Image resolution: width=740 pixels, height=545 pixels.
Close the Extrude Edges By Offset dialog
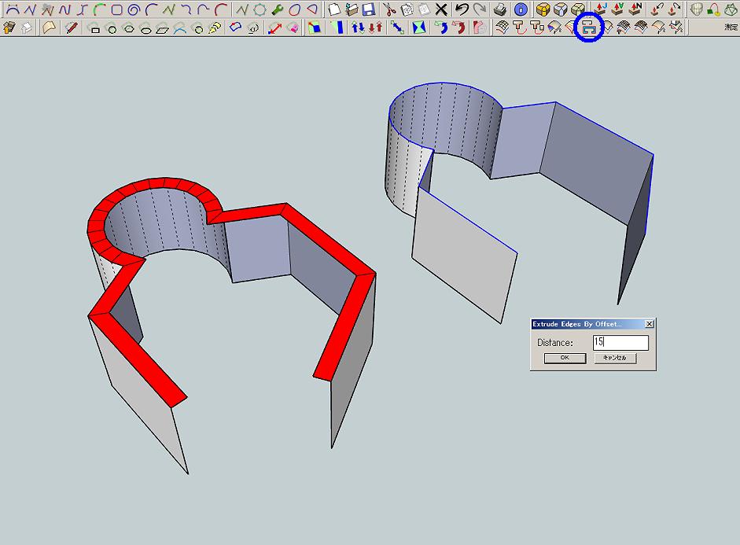click(x=650, y=324)
